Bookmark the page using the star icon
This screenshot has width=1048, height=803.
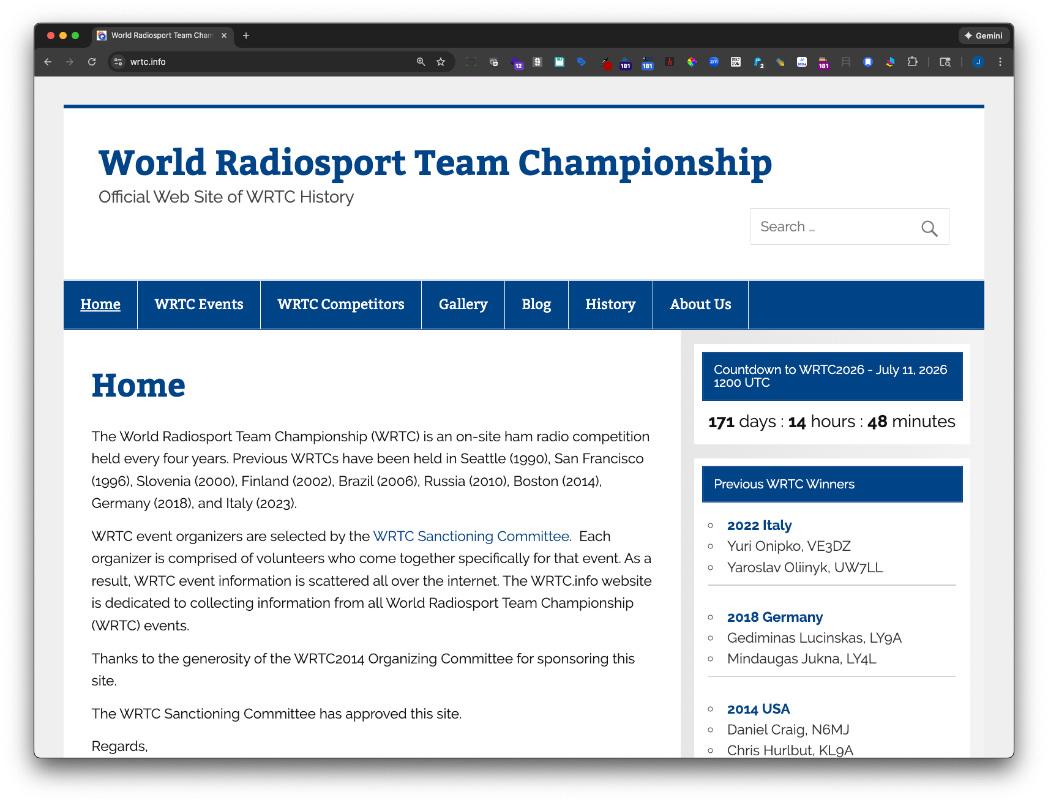pos(440,61)
